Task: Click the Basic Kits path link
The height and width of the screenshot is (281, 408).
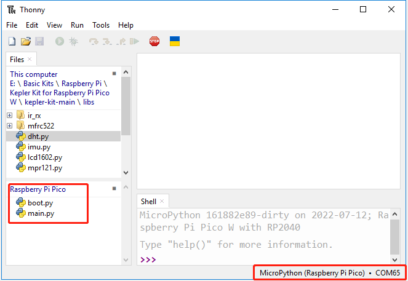Action: (39, 84)
